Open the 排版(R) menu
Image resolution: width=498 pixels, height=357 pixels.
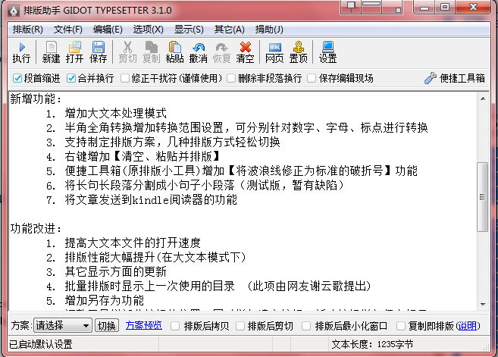[x=28, y=30]
